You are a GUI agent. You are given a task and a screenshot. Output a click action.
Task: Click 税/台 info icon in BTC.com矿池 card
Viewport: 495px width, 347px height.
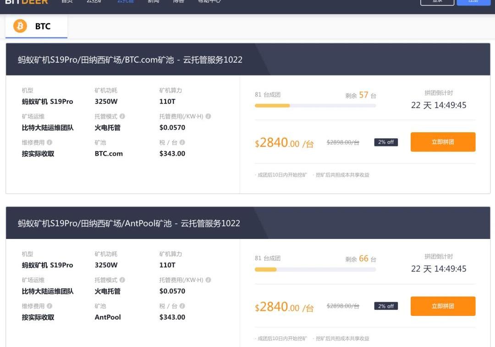(182, 142)
